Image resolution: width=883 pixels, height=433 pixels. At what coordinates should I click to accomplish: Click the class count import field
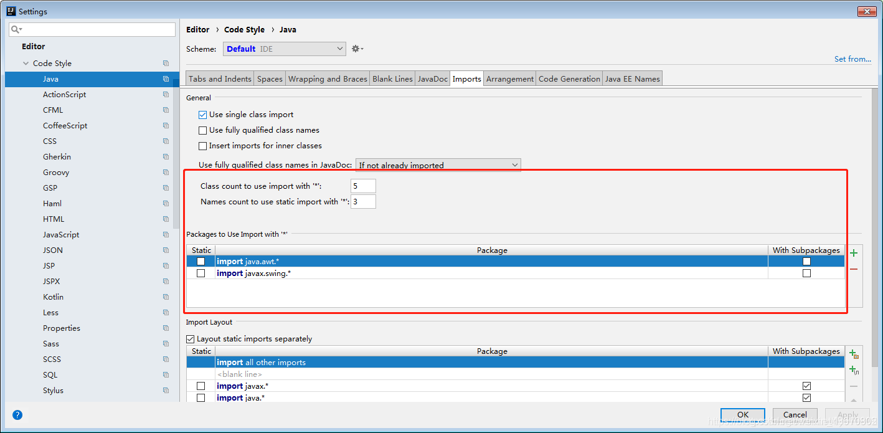click(x=363, y=186)
